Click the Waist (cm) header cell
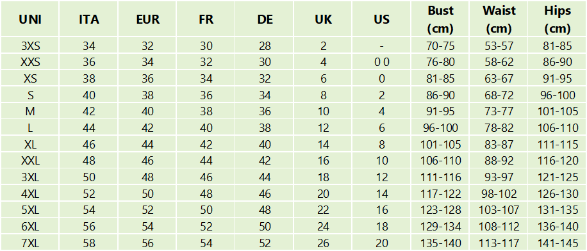 coord(499,19)
